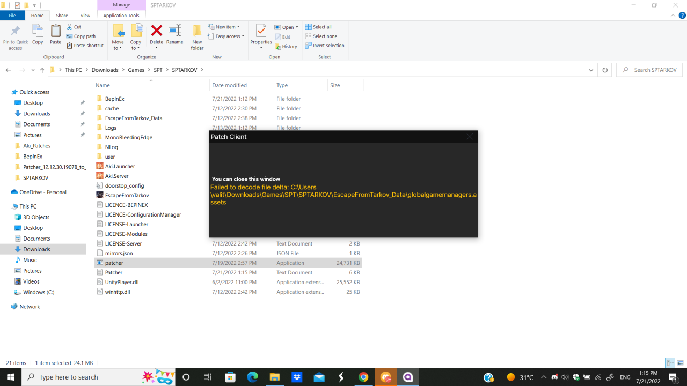Click the New folder icon
This screenshot has width=687, height=386.
point(197,30)
